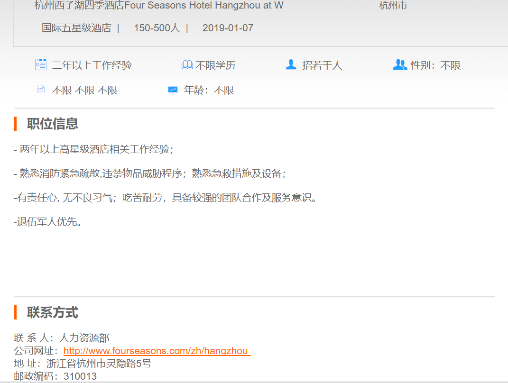
Task: Click the calendar icon beside 二年以上工作经验
Action: tap(41, 65)
